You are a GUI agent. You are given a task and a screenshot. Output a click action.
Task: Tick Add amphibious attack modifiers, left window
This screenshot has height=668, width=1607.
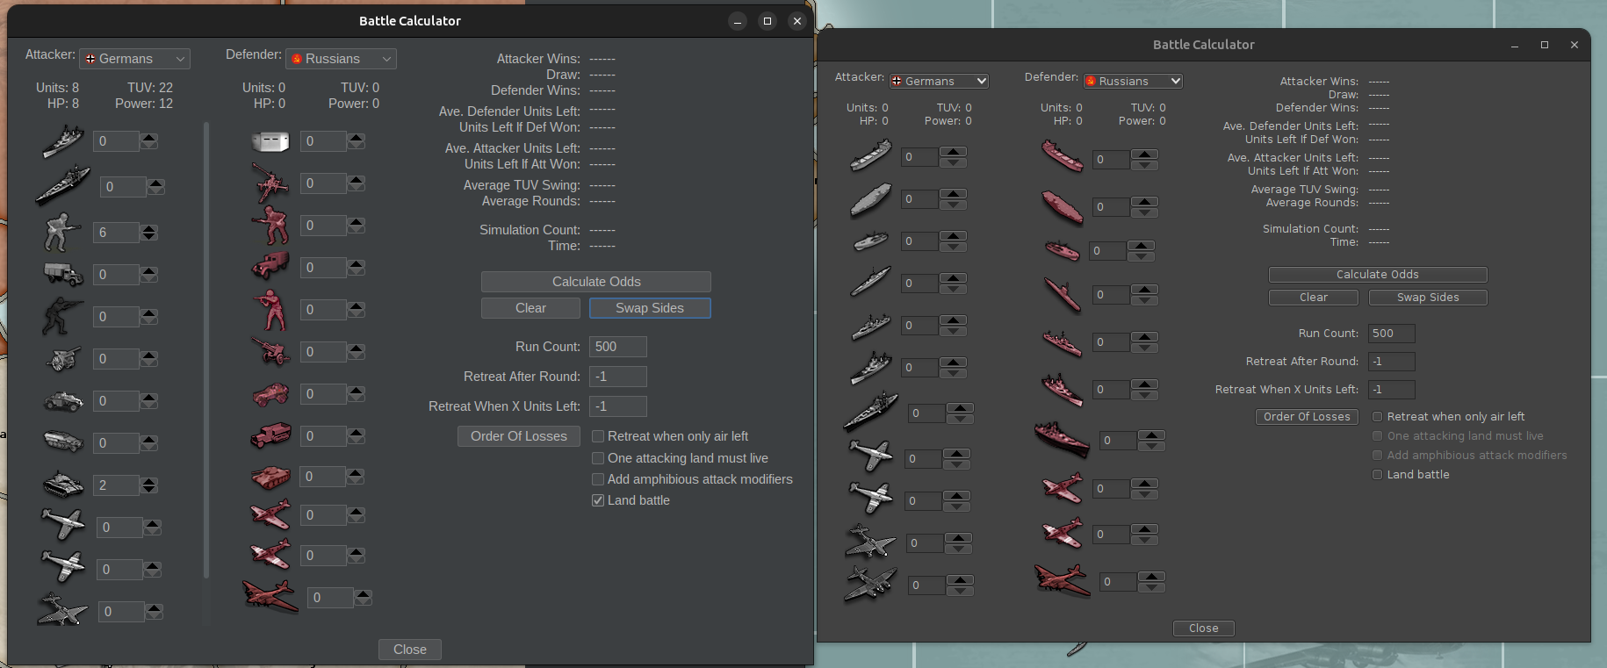click(598, 479)
